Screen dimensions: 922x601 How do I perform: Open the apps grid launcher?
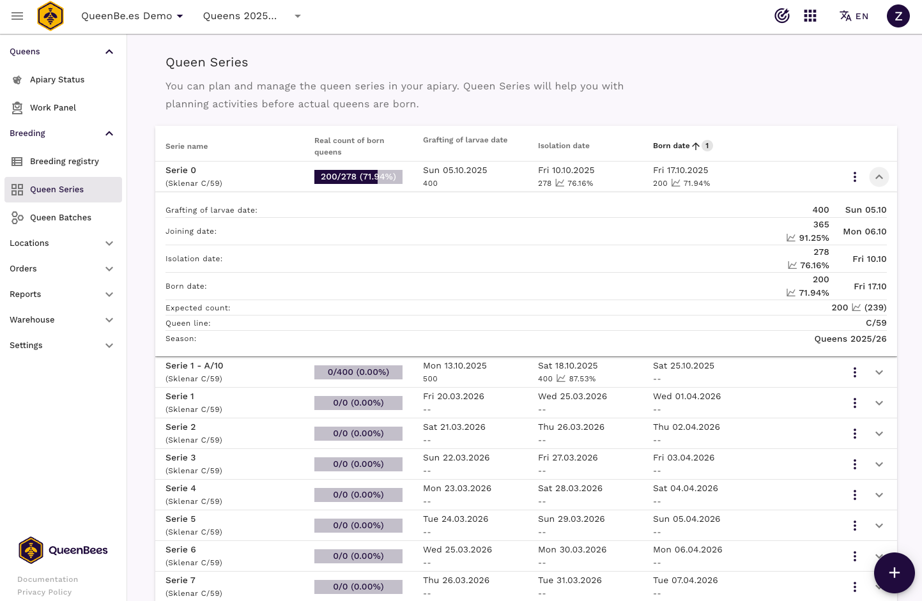tap(810, 16)
